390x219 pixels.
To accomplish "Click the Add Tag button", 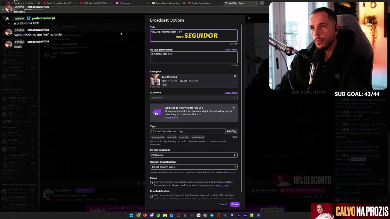I will coord(232,131).
